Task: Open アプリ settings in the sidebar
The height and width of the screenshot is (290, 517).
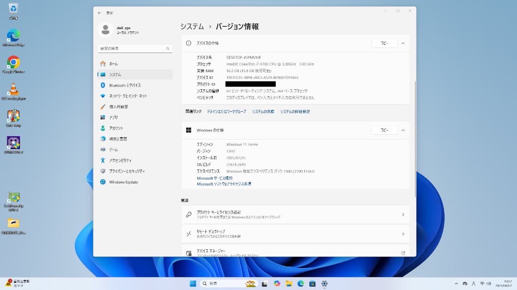Action: coord(113,117)
